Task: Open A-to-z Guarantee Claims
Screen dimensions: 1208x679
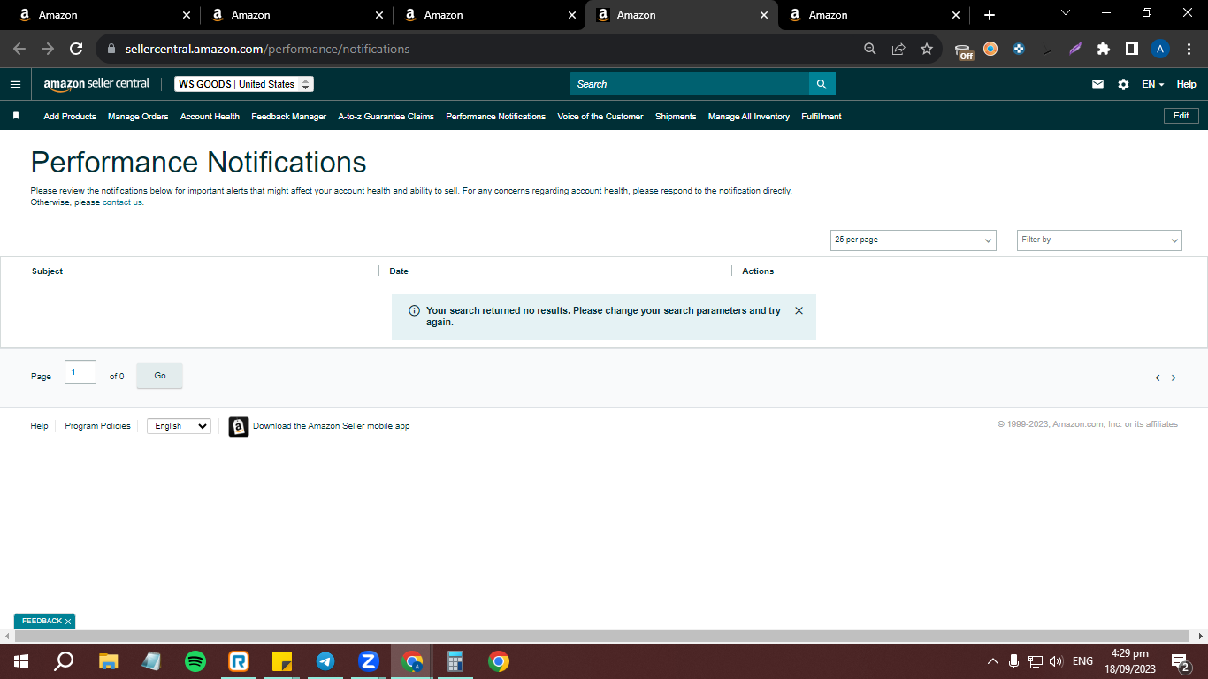Action: click(386, 116)
